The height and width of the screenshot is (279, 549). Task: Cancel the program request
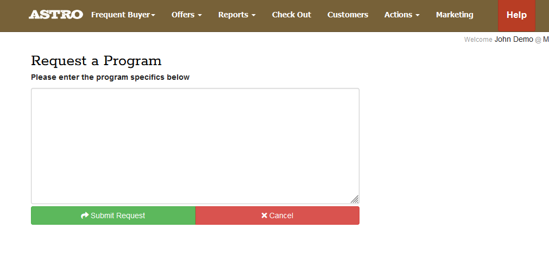tap(277, 215)
